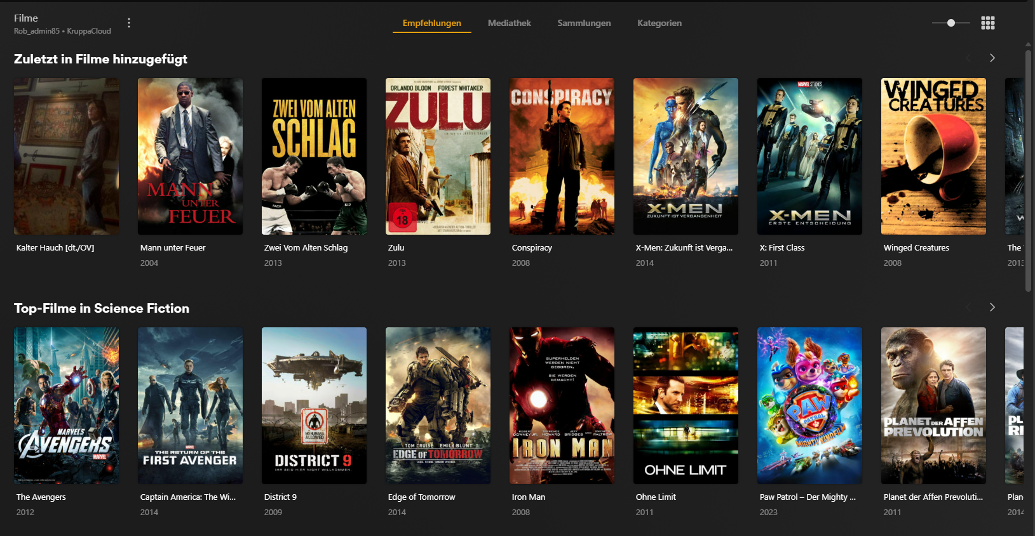The width and height of the screenshot is (1035, 536).
Task: Open X-Men Zukunft ist Vergangenheit poster
Action: pyautogui.click(x=686, y=156)
